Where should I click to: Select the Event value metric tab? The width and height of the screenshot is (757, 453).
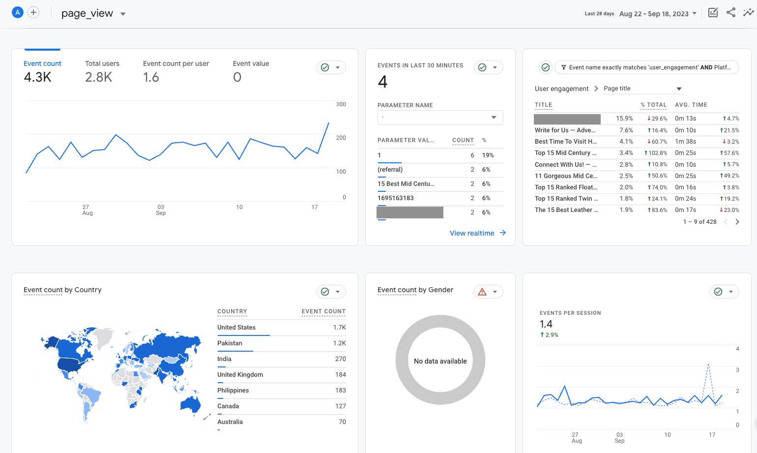pos(251,71)
